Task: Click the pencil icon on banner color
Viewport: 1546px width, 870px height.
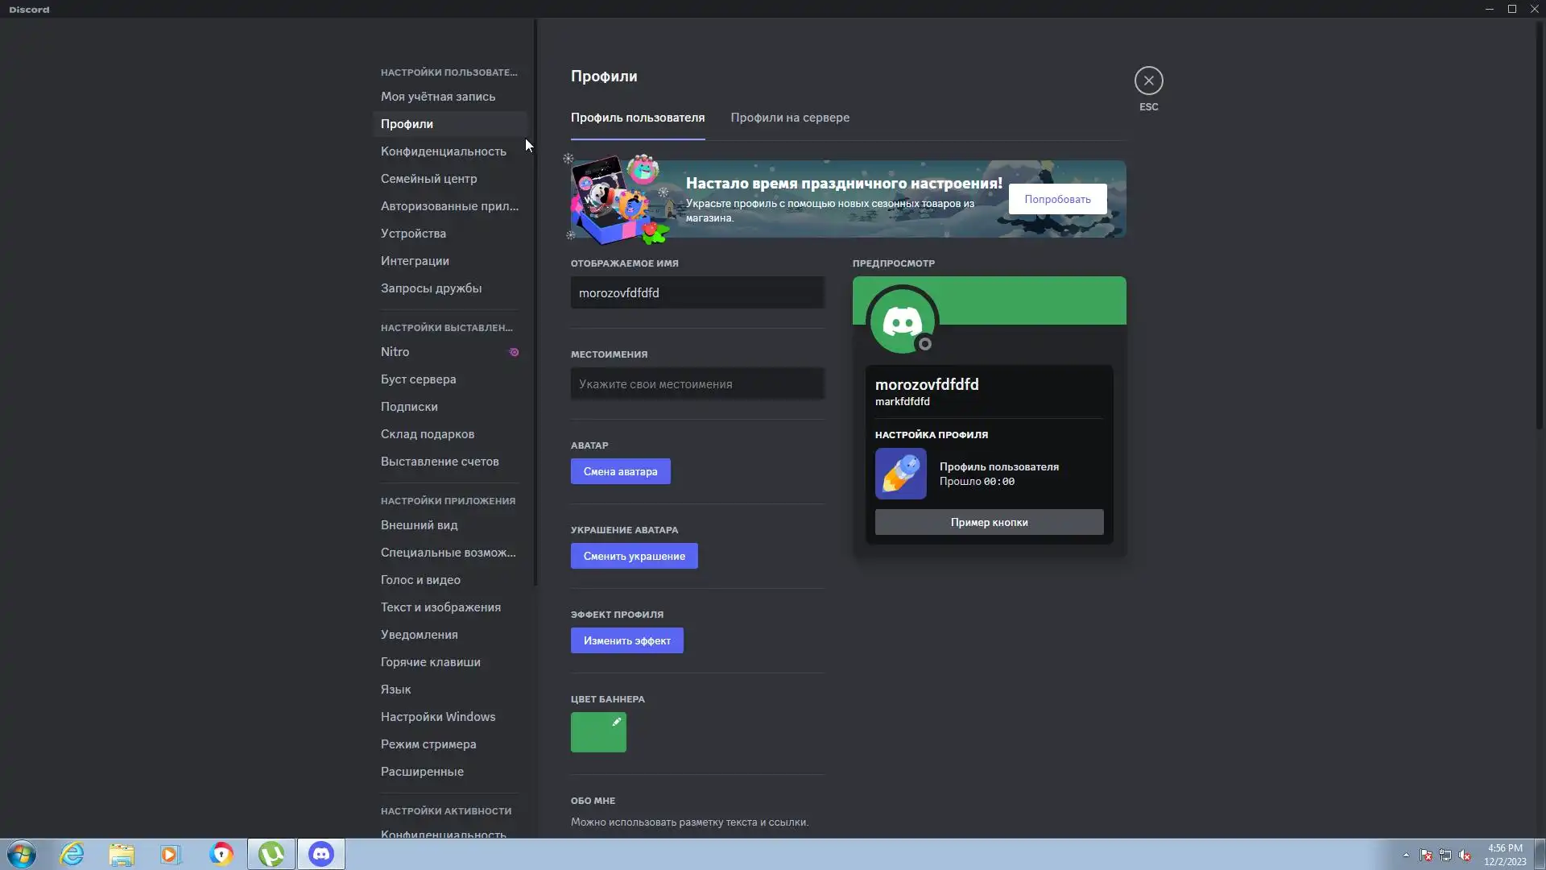Action: coord(616,722)
